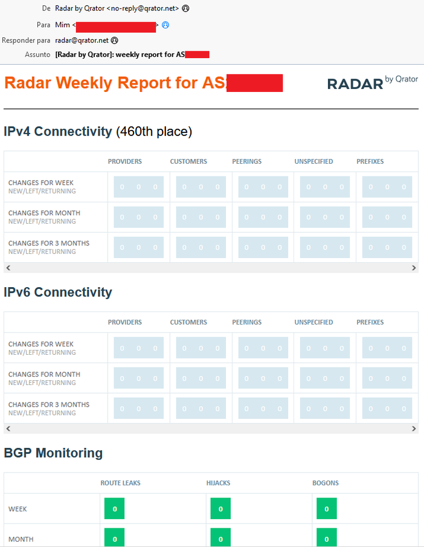
Task: Click the green Route Leaks week 0 box
Action: tap(114, 509)
